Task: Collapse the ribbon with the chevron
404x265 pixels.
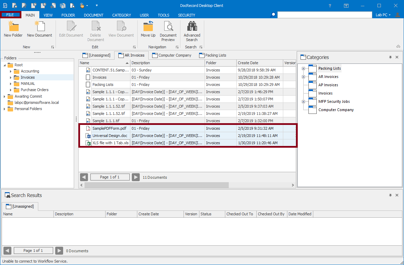Action: [x=398, y=47]
